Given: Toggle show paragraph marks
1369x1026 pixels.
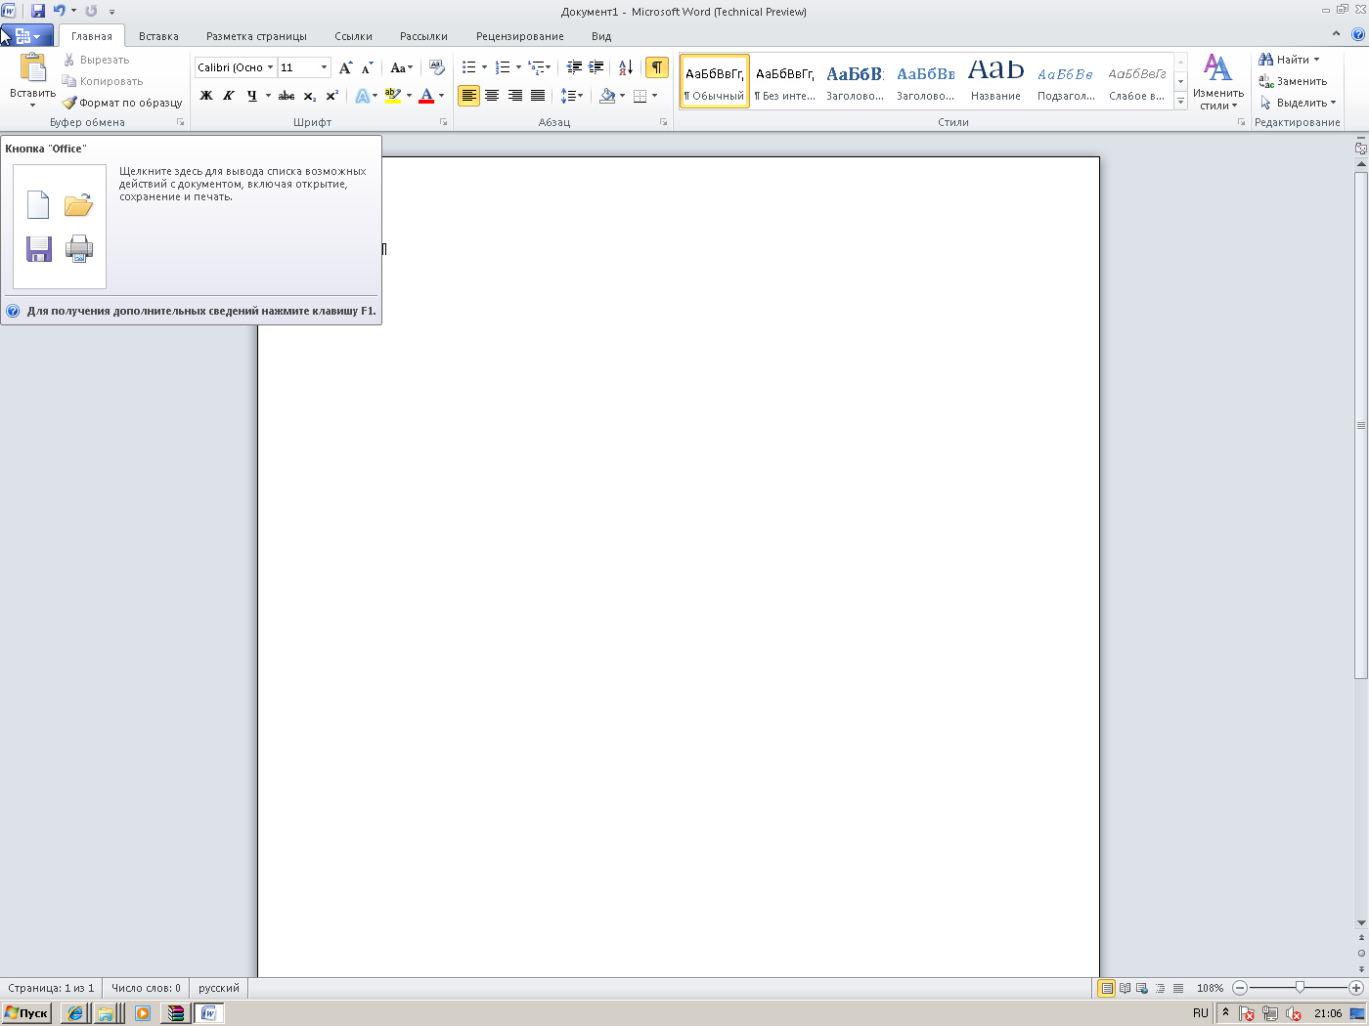Looking at the screenshot, I should 657,67.
